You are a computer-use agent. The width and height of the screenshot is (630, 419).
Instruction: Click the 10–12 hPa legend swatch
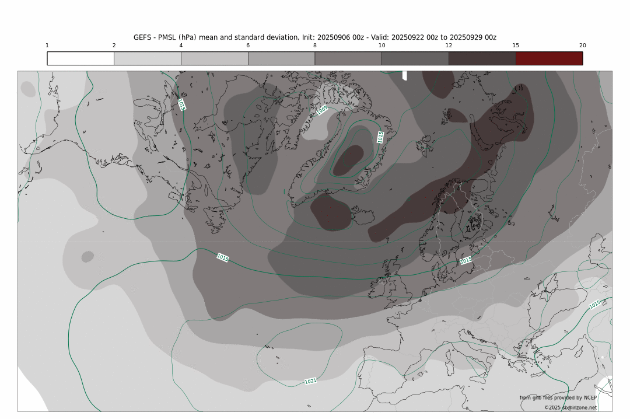415,58
